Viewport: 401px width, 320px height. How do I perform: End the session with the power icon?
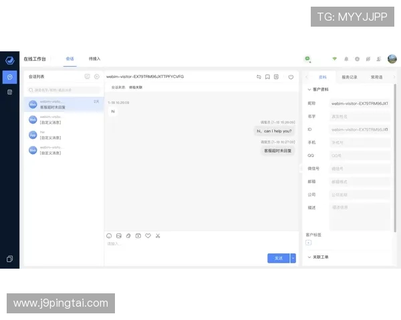pos(291,77)
